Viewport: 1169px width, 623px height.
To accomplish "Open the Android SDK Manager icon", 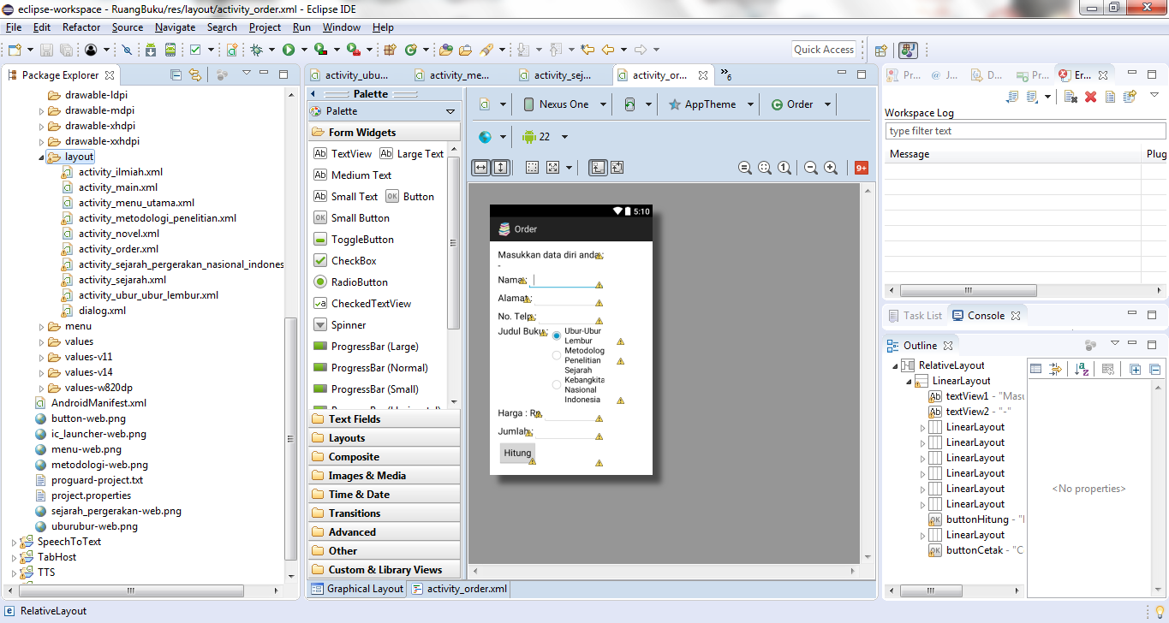I will [151, 50].
